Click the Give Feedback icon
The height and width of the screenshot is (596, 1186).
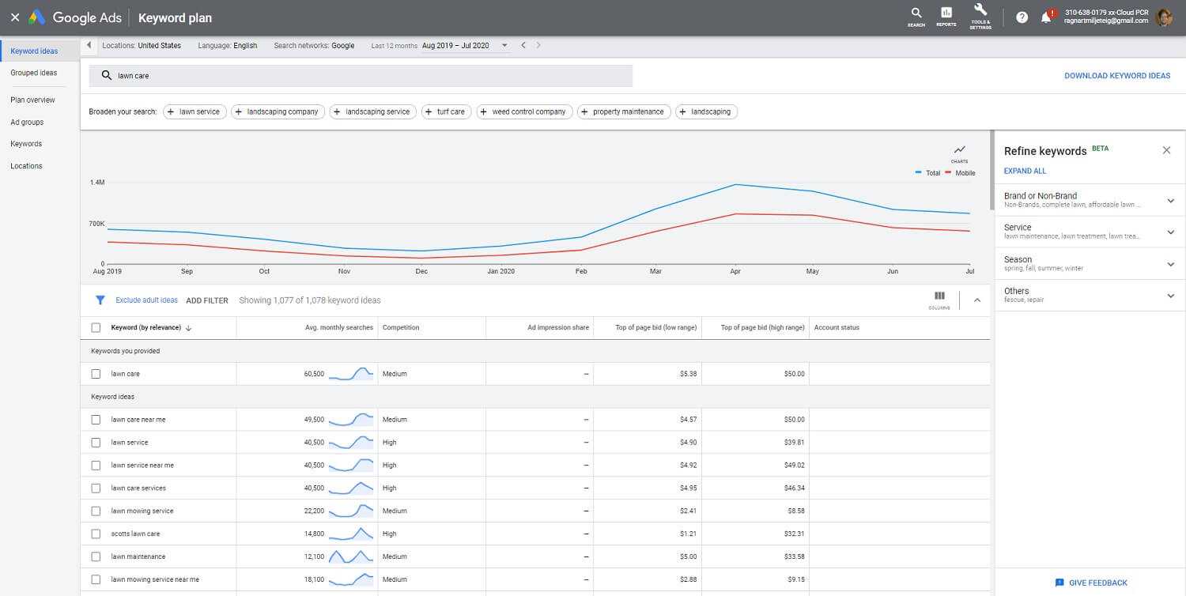[x=1059, y=583]
